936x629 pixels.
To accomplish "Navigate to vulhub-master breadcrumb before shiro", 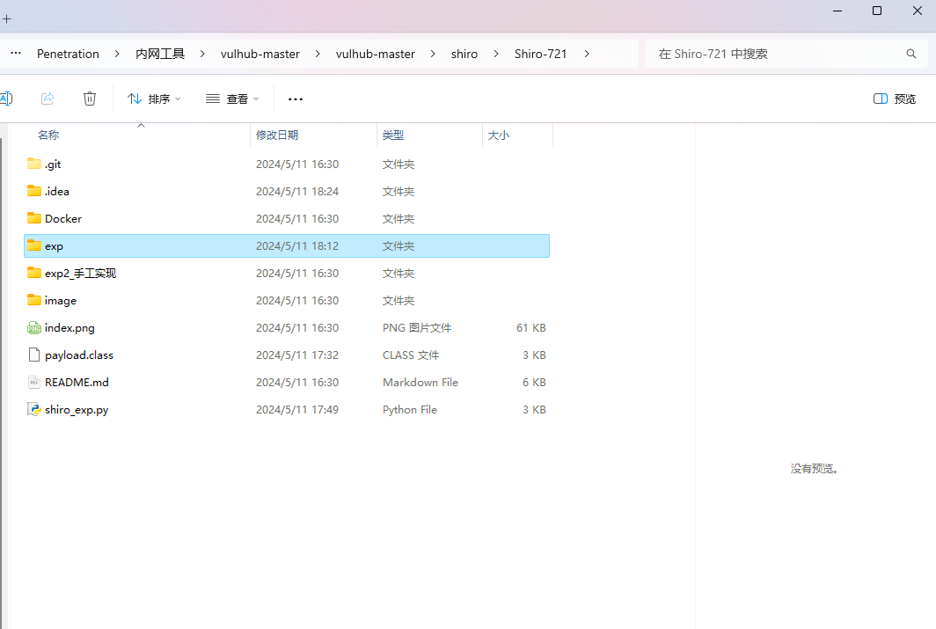I will 375,54.
